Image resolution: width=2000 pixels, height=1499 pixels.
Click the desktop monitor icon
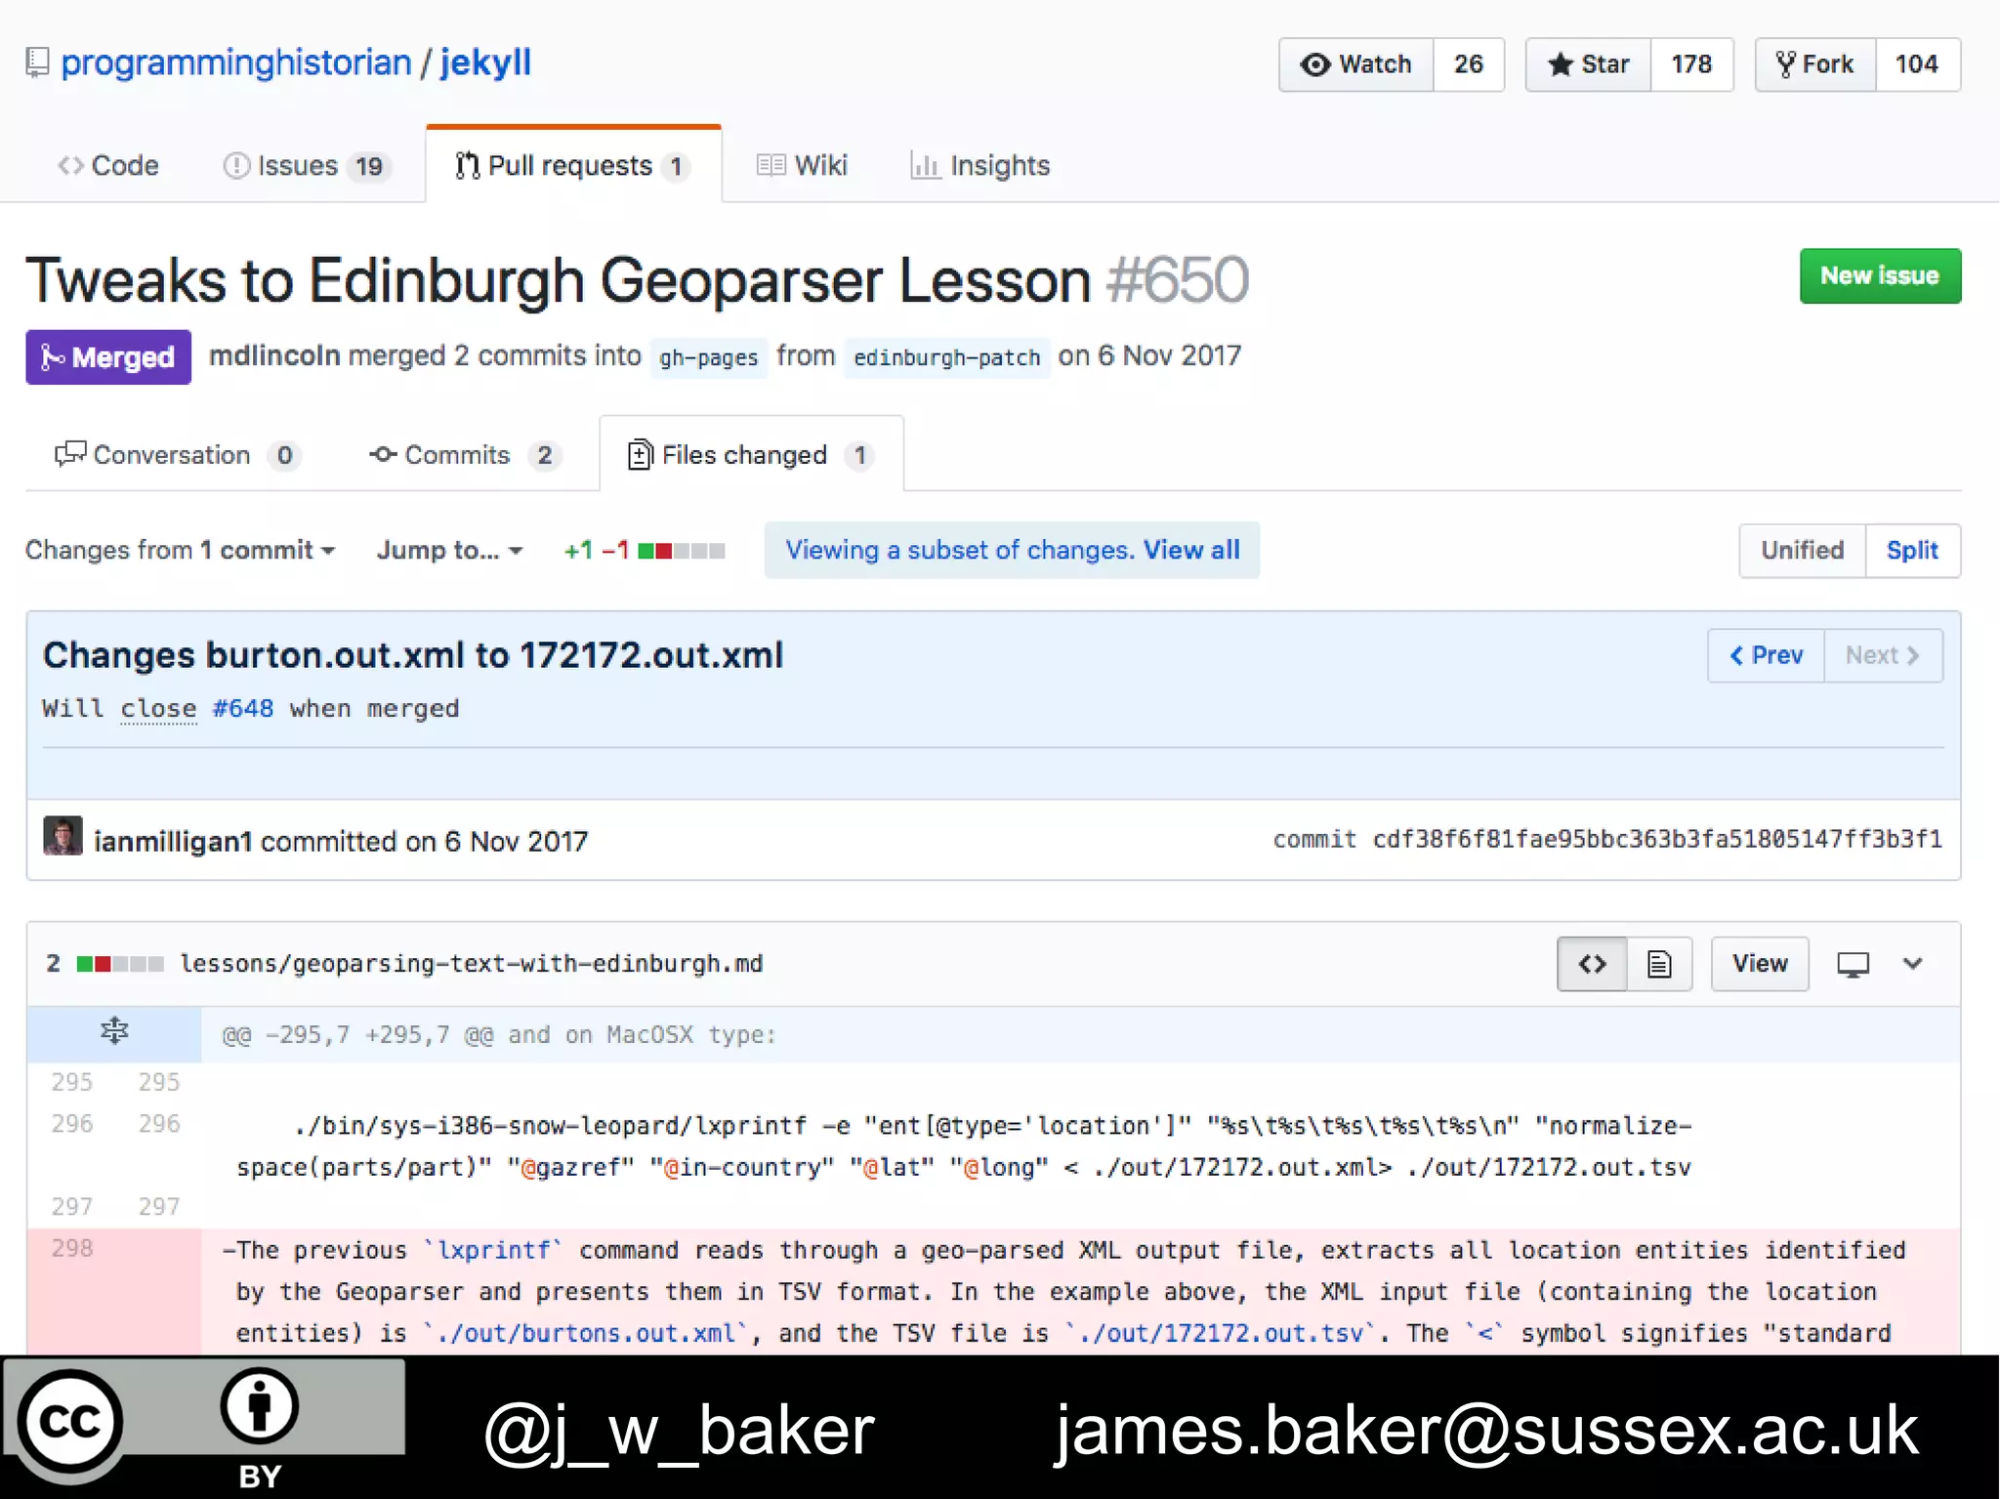coord(1853,965)
